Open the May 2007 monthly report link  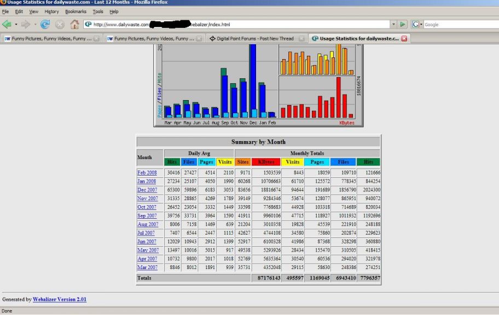click(148, 250)
